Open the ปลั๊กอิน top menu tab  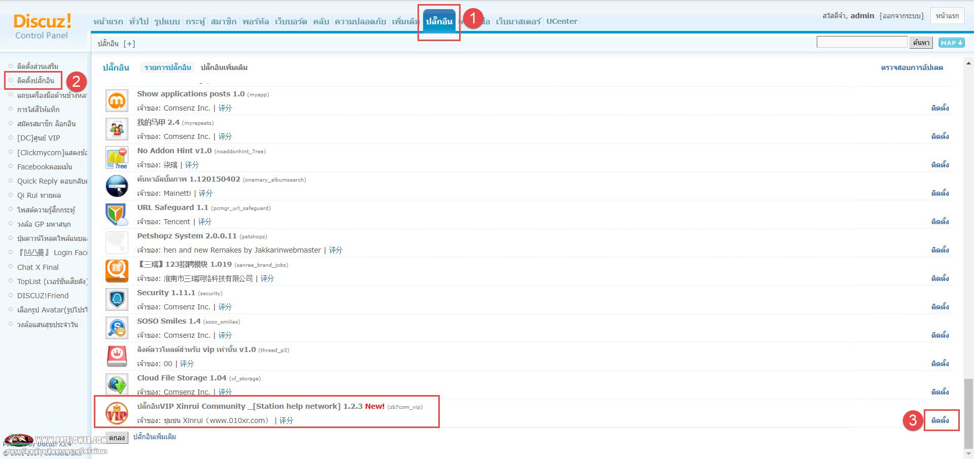439,21
